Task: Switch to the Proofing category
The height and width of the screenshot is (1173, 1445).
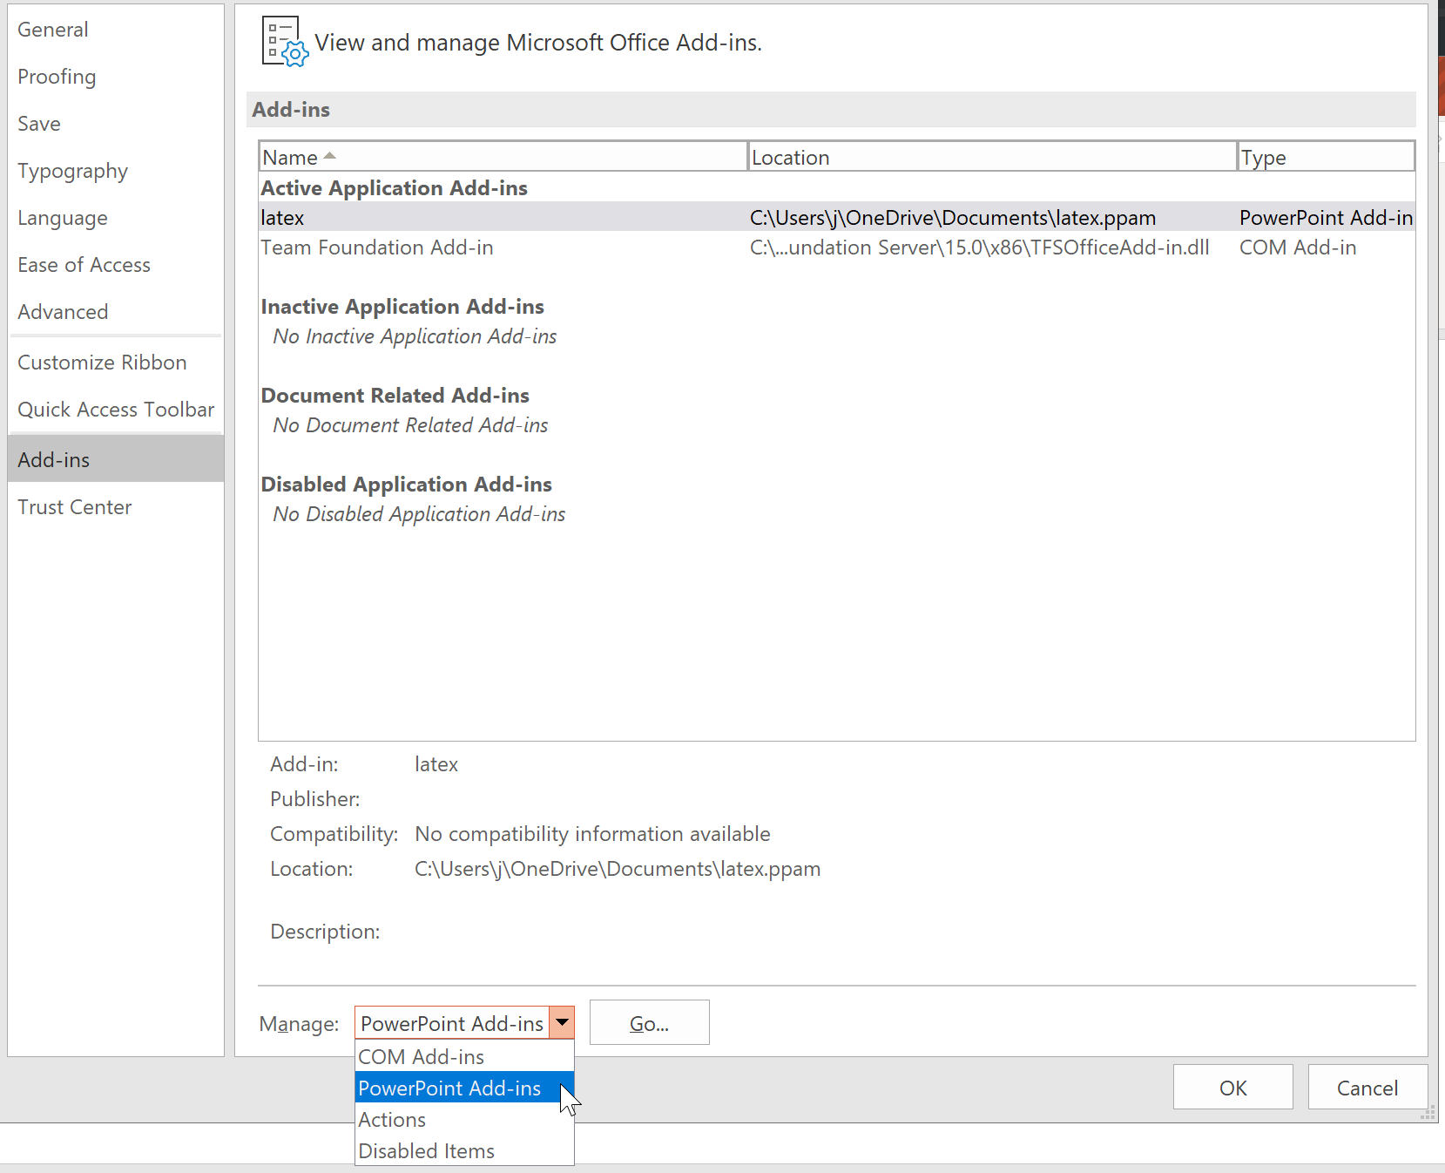Action: (x=57, y=77)
